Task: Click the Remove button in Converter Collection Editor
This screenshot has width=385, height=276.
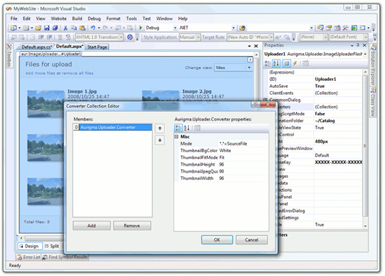Action: click(132, 225)
